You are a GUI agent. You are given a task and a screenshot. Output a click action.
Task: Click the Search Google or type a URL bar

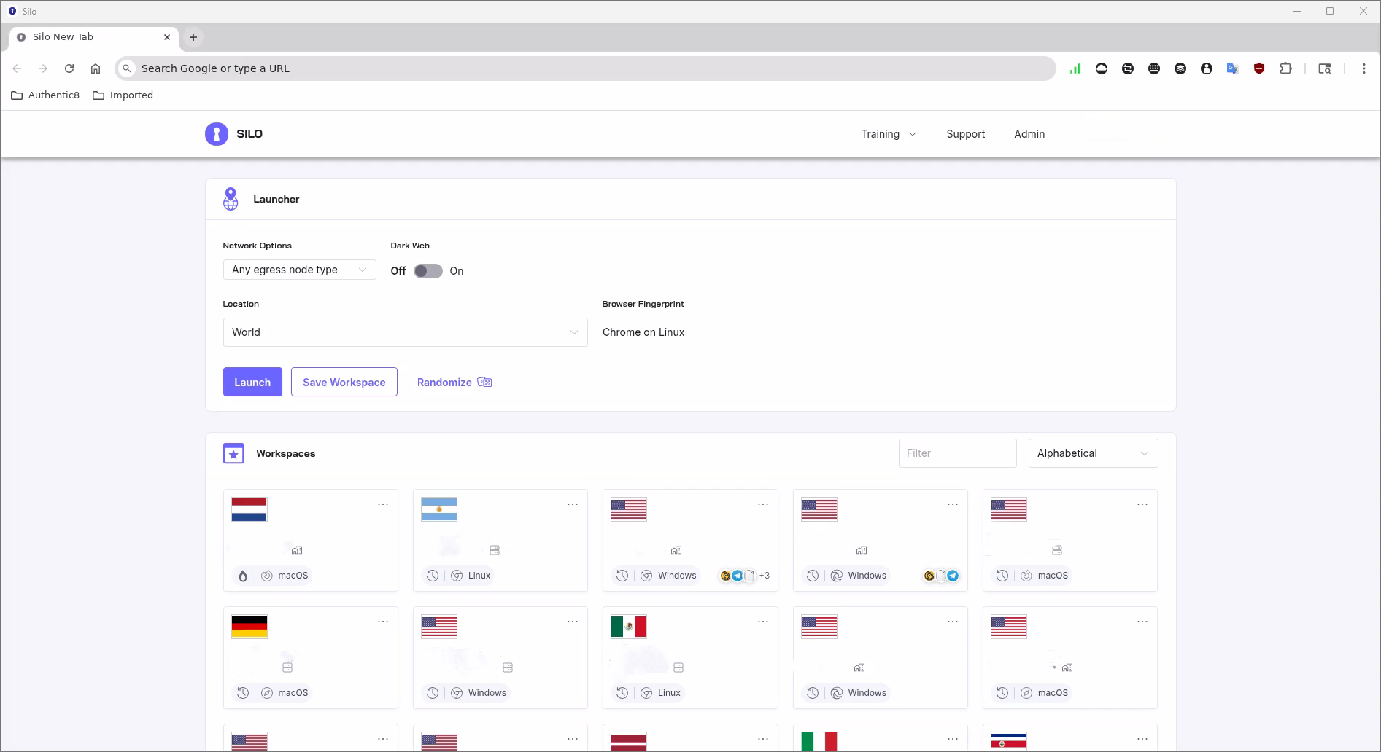tap(585, 68)
